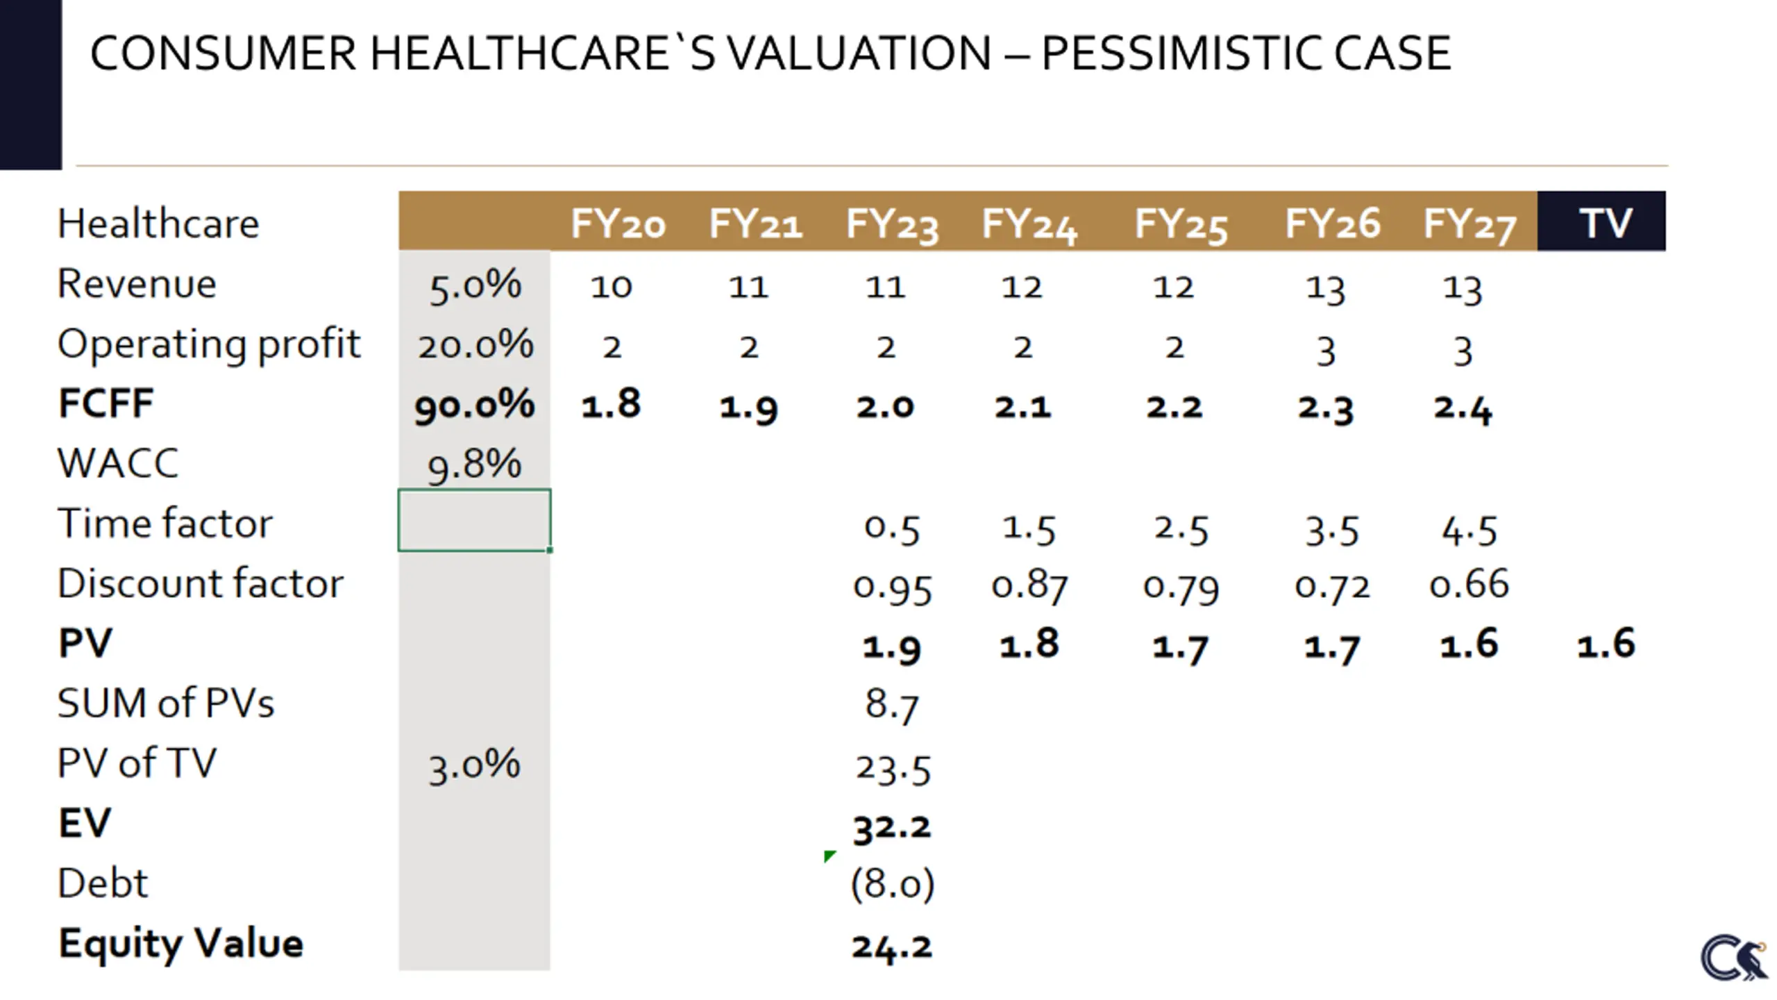The image size is (1777, 1000).
Task: Select the 3.0% terminal growth cell
Action: click(x=474, y=765)
